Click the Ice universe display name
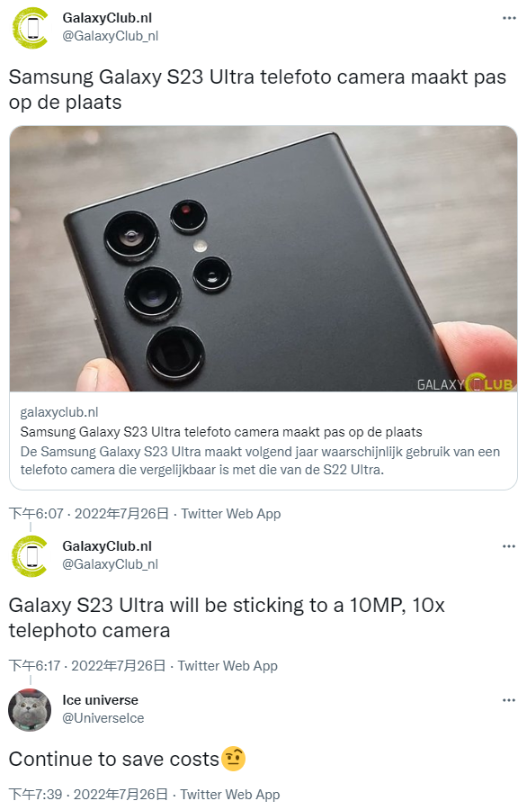The height and width of the screenshot is (810, 527). (x=100, y=700)
